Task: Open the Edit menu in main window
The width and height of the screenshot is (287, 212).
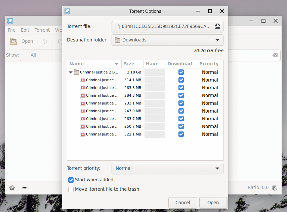Action: (x=25, y=30)
